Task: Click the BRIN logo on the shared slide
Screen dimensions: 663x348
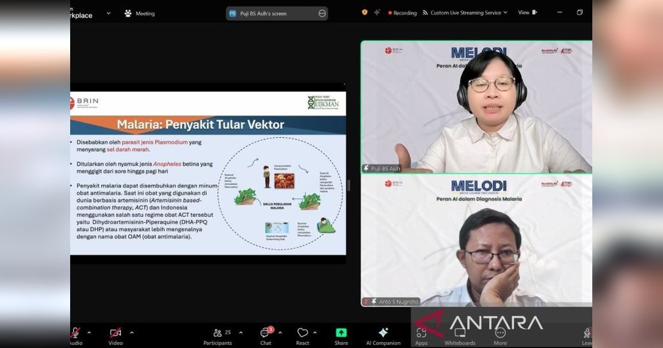Action: pos(85,103)
